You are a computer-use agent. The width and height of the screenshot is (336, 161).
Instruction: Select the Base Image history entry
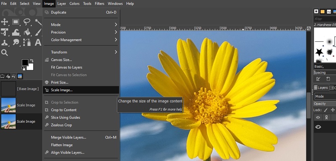pyautogui.click(x=21, y=89)
